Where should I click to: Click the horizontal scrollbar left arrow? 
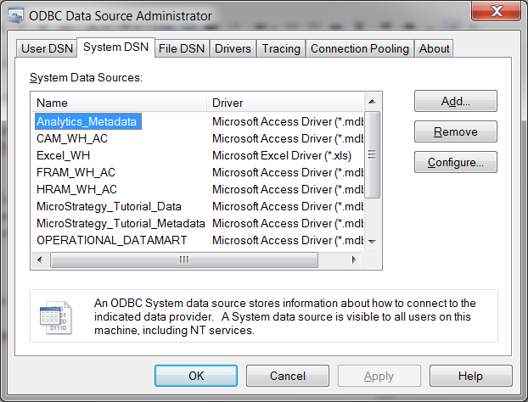[40, 260]
